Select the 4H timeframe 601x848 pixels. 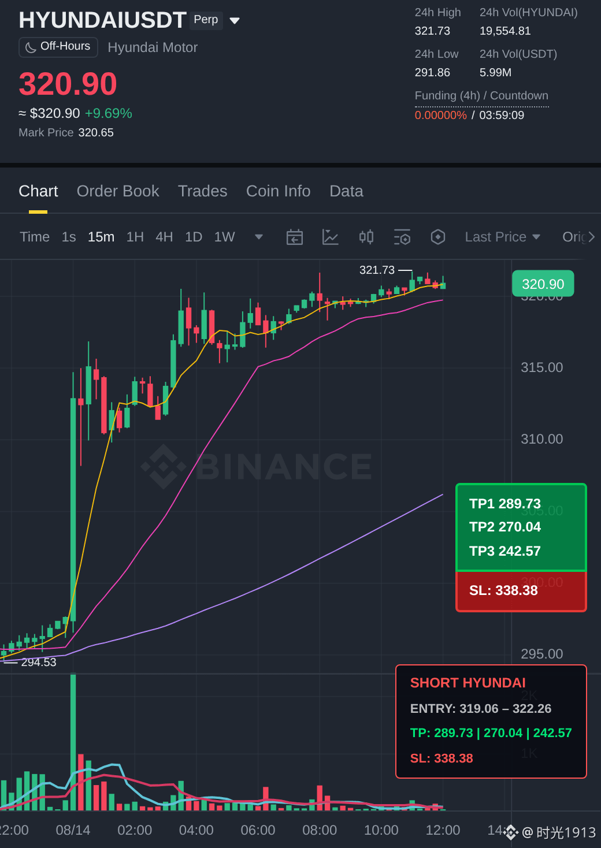(x=164, y=237)
